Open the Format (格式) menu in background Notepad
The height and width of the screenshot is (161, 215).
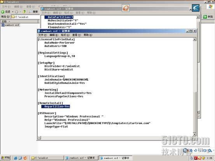click(68, 13)
